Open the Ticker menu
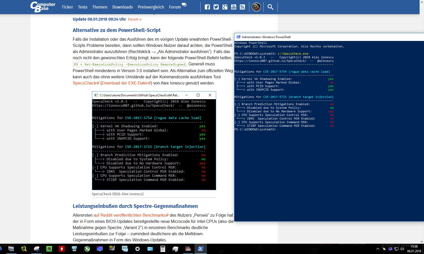Image resolution: width=424 pixels, height=254 pixels. click(x=67, y=7)
